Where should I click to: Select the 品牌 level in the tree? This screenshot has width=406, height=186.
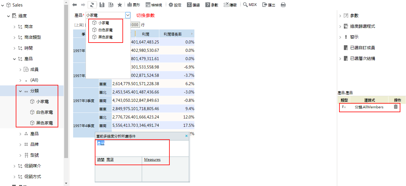coord(34,145)
